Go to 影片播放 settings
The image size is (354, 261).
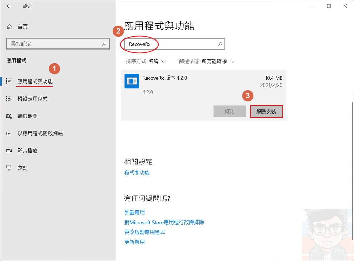(27, 151)
